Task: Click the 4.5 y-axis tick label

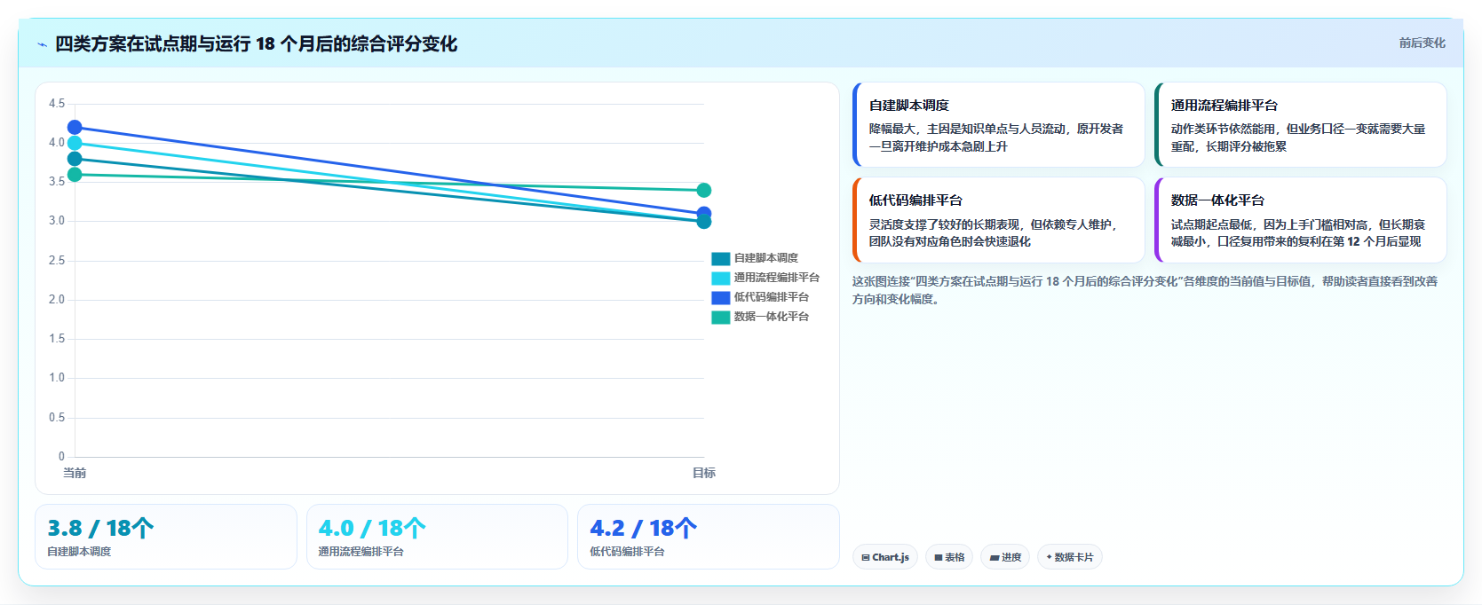Action: 57,104
